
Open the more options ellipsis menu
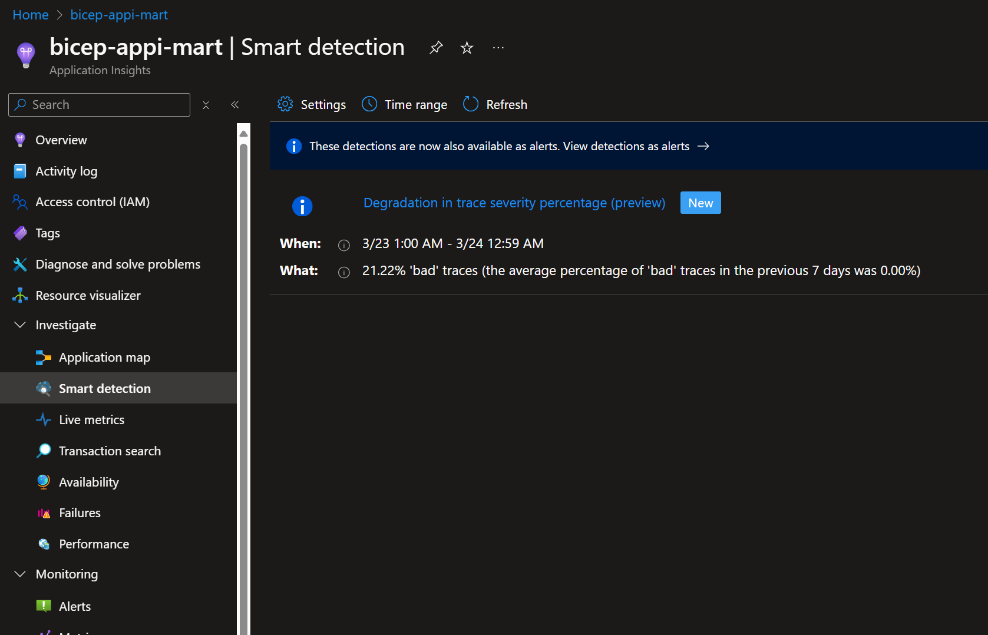click(x=498, y=48)
